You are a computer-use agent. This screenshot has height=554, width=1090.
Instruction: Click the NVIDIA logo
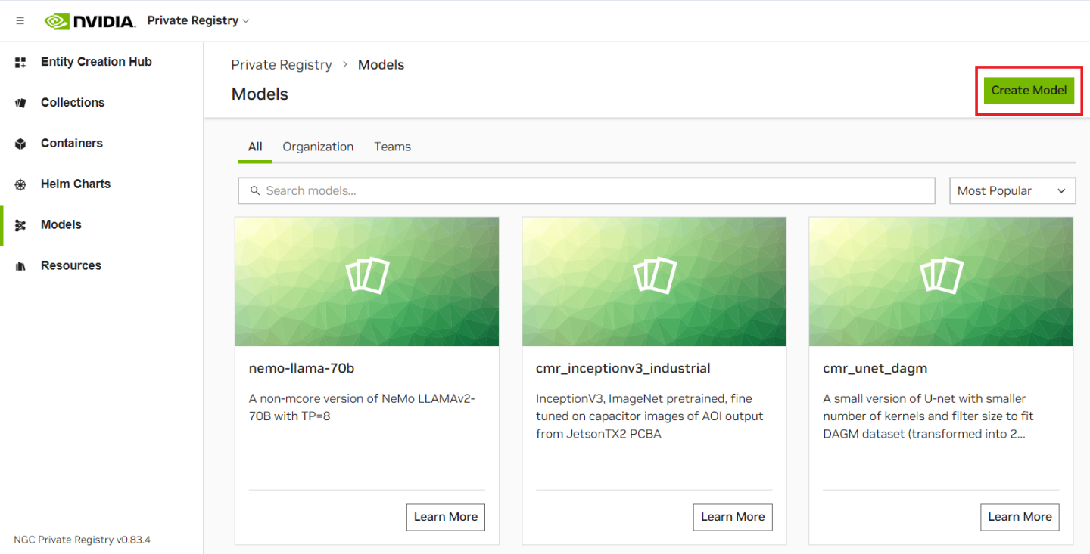pos(90,21)
